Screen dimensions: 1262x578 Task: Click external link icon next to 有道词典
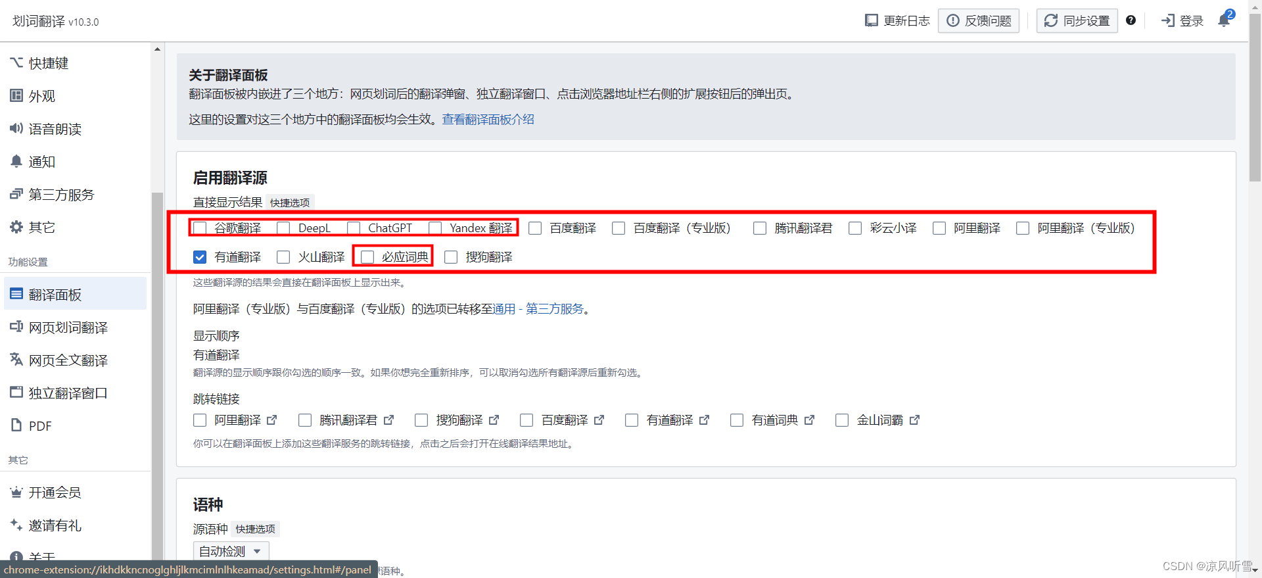coord(809,420)
